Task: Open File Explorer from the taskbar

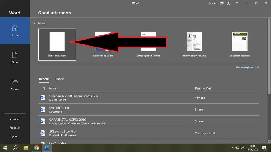Action: (26, 148)
